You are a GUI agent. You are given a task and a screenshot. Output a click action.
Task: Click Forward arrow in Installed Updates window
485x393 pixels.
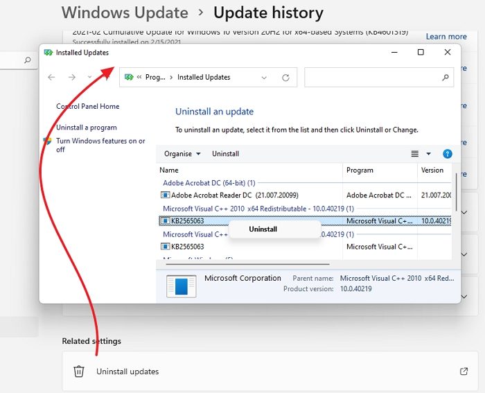click(72, 77)
